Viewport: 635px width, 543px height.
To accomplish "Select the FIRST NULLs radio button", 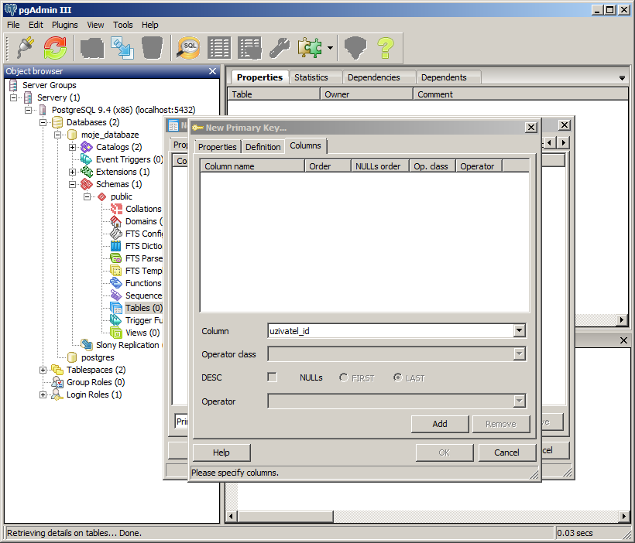I will click(344, 377).
